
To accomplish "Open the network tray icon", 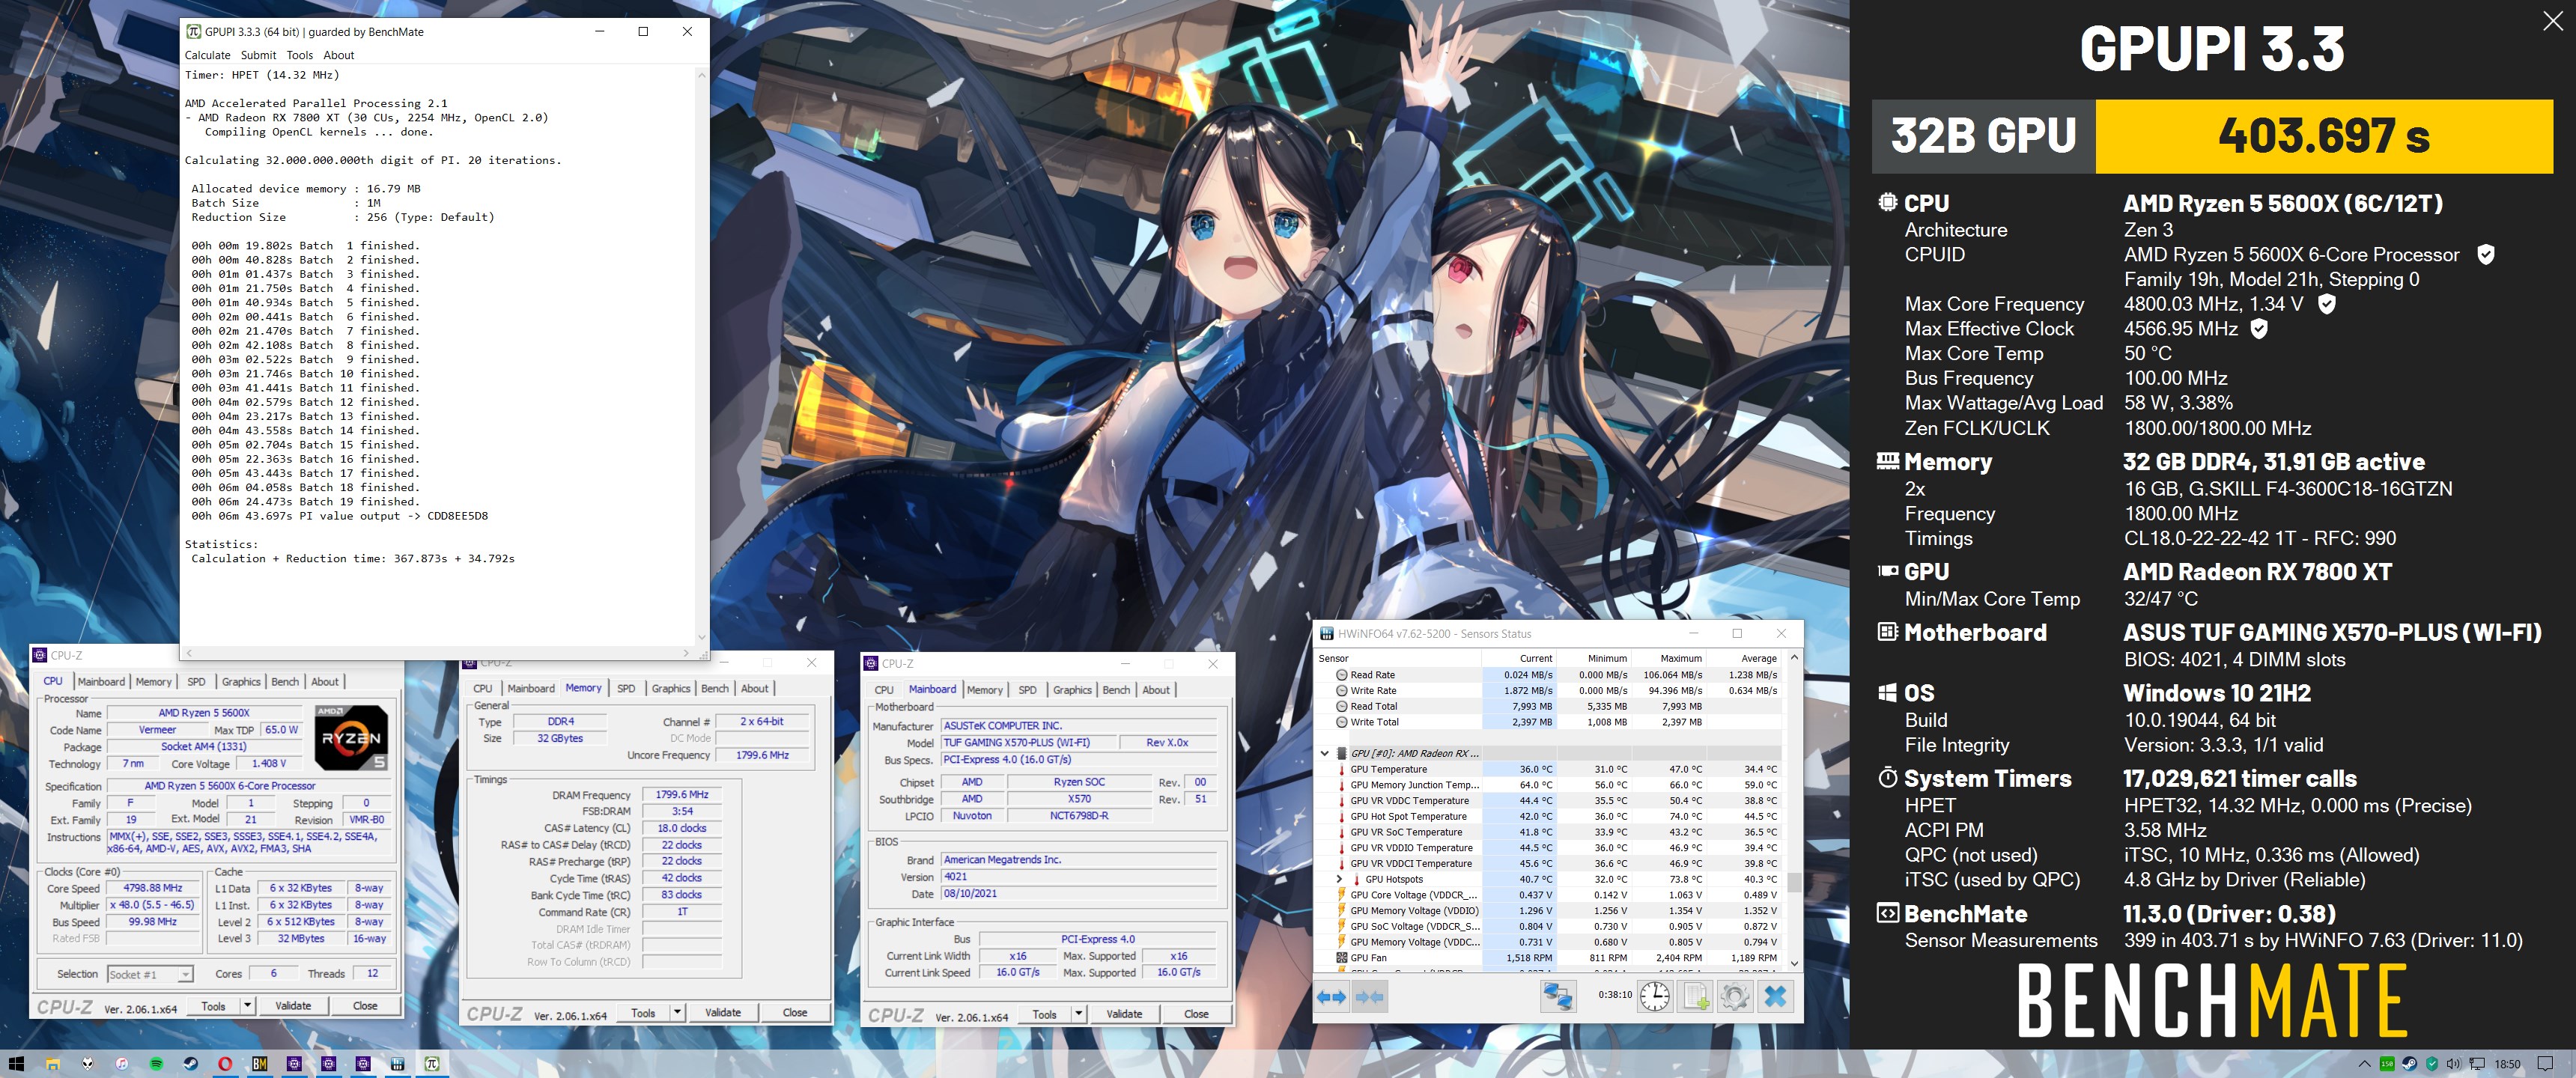I will pyautogui.click(x=2477, y=1064).
